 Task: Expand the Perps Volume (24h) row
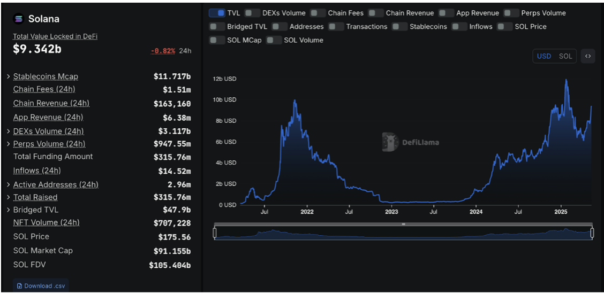[x=8, y=144]
